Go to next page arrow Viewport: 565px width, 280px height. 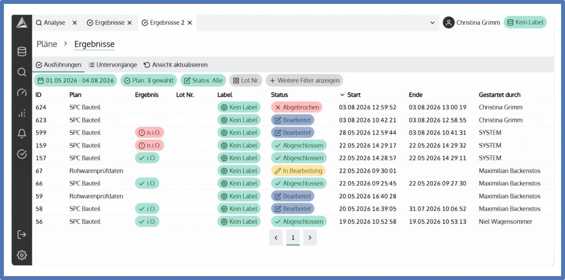pyautogui.click(x=310, y=237)
